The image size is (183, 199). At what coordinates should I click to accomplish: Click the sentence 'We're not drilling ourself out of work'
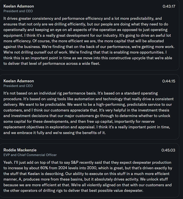[x=36, y=52]
